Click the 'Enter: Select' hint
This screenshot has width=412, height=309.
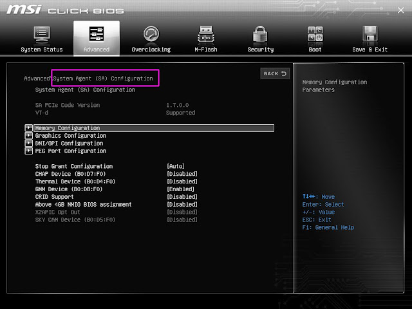[x=323, y=204]
